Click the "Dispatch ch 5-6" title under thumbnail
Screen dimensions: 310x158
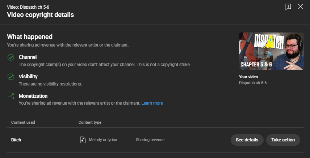click(253, 83)
